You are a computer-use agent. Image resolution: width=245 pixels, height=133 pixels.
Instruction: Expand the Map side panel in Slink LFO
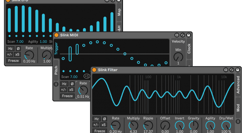(119, 12)
